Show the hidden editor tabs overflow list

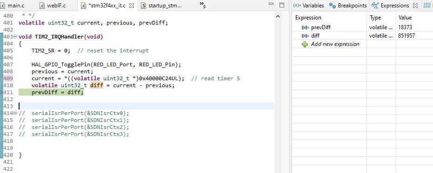(x=203, y=5)
